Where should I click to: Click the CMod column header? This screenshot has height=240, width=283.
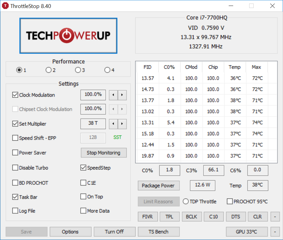[191, 67]
